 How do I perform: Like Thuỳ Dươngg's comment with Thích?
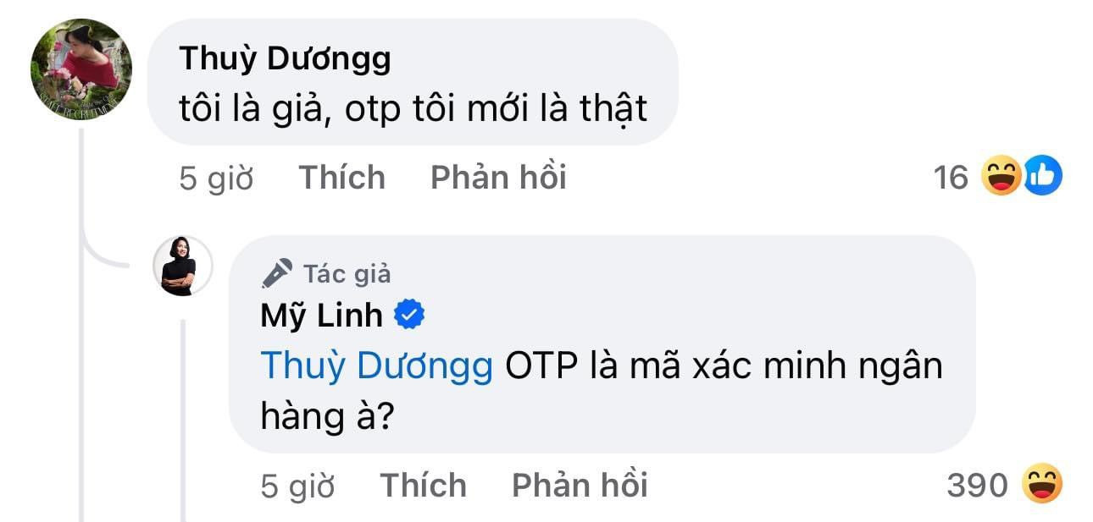[341, 179]
